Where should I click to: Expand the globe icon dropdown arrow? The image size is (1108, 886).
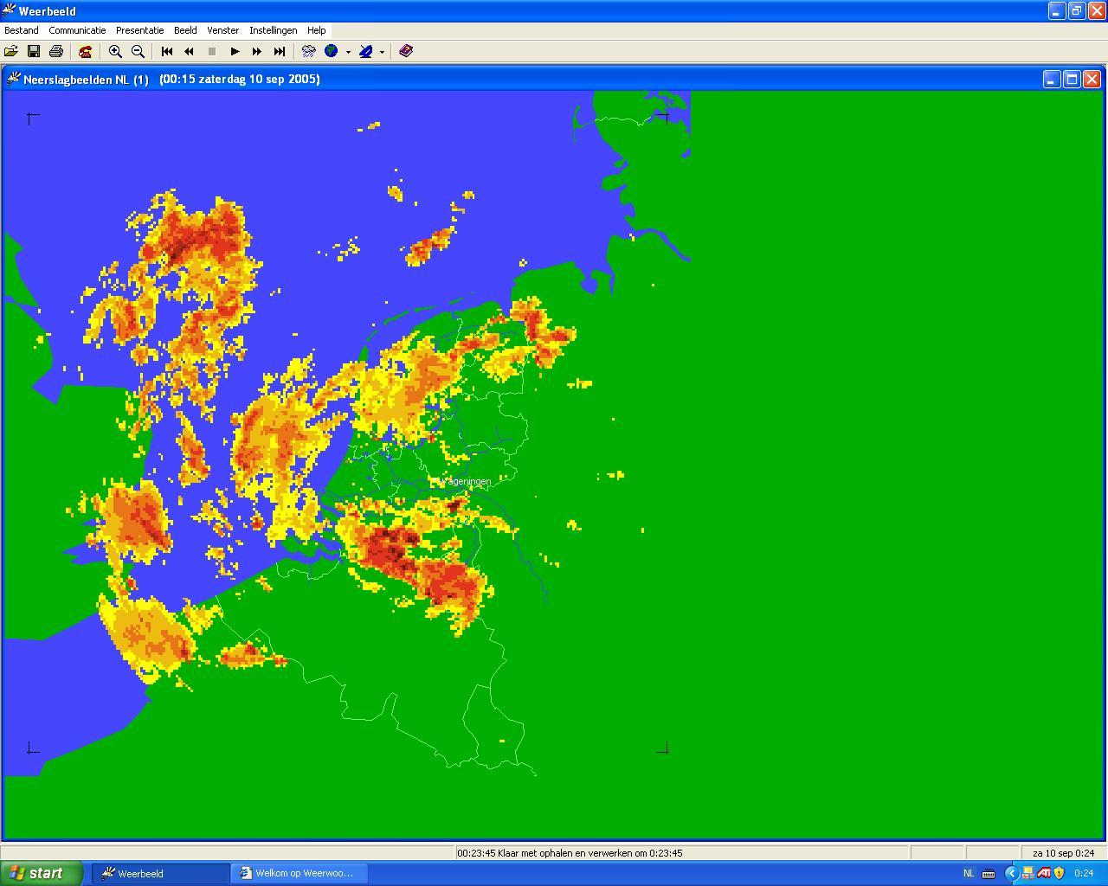click(x=348, y=52)
